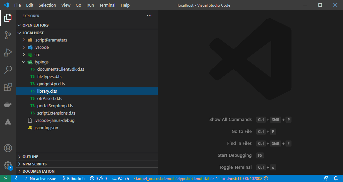The height and width of the screenshot is (182, 343).
Task: Open the Extensions view
Action: 8,87
